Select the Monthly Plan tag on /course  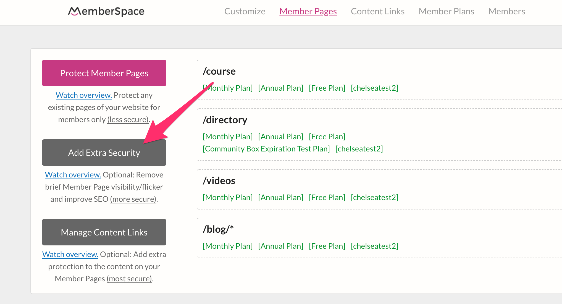click(x=228, y=88)
